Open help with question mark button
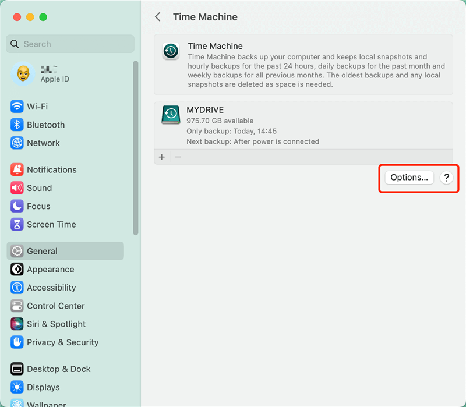This screenshot has height=407, width=466. click(446, 178)
